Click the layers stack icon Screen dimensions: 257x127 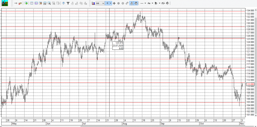[167, 3]
